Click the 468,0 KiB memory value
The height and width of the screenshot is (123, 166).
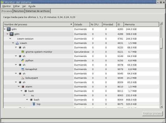(x=131, y=100)
